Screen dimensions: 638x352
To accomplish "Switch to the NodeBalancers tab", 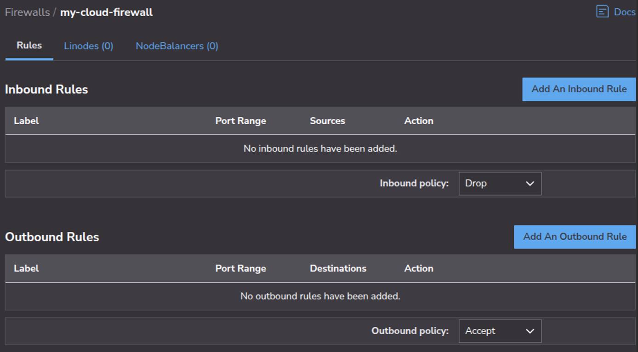I will 177,46.
